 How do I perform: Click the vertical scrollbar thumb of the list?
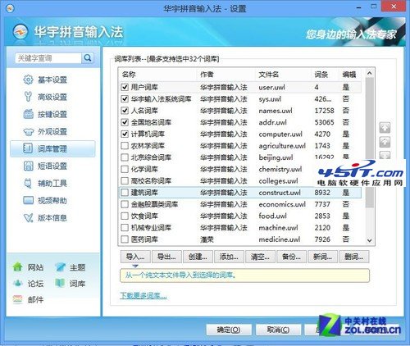point(370,142)
